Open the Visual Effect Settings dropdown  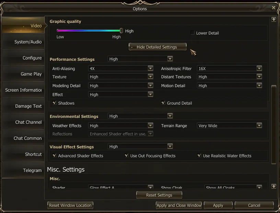(x=140, y=146)
